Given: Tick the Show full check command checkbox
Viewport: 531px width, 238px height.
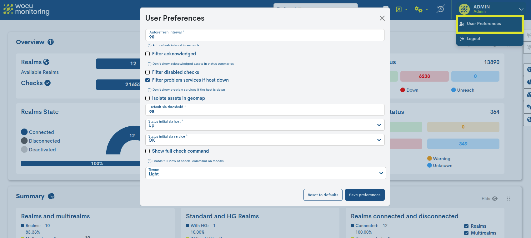Looking at the screenshot, I should point(148,151).
